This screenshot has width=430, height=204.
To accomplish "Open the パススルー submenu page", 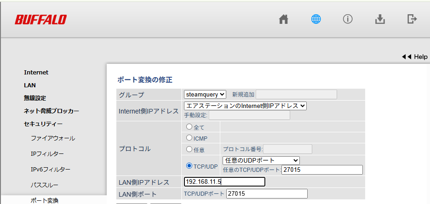I will [45, 185].
